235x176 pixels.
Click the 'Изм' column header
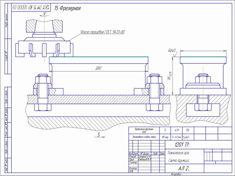(131, 154)
